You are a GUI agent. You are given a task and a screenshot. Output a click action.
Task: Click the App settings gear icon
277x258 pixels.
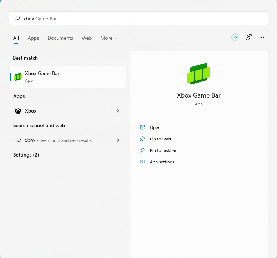point(142,162)
